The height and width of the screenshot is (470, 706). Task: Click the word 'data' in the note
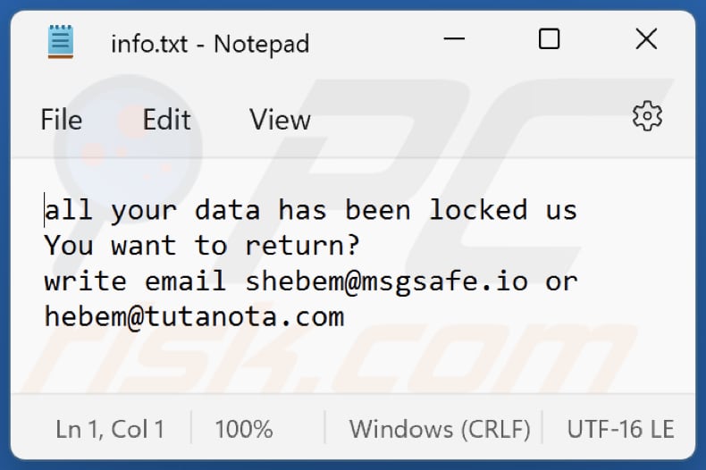click(x=227, y=210)
